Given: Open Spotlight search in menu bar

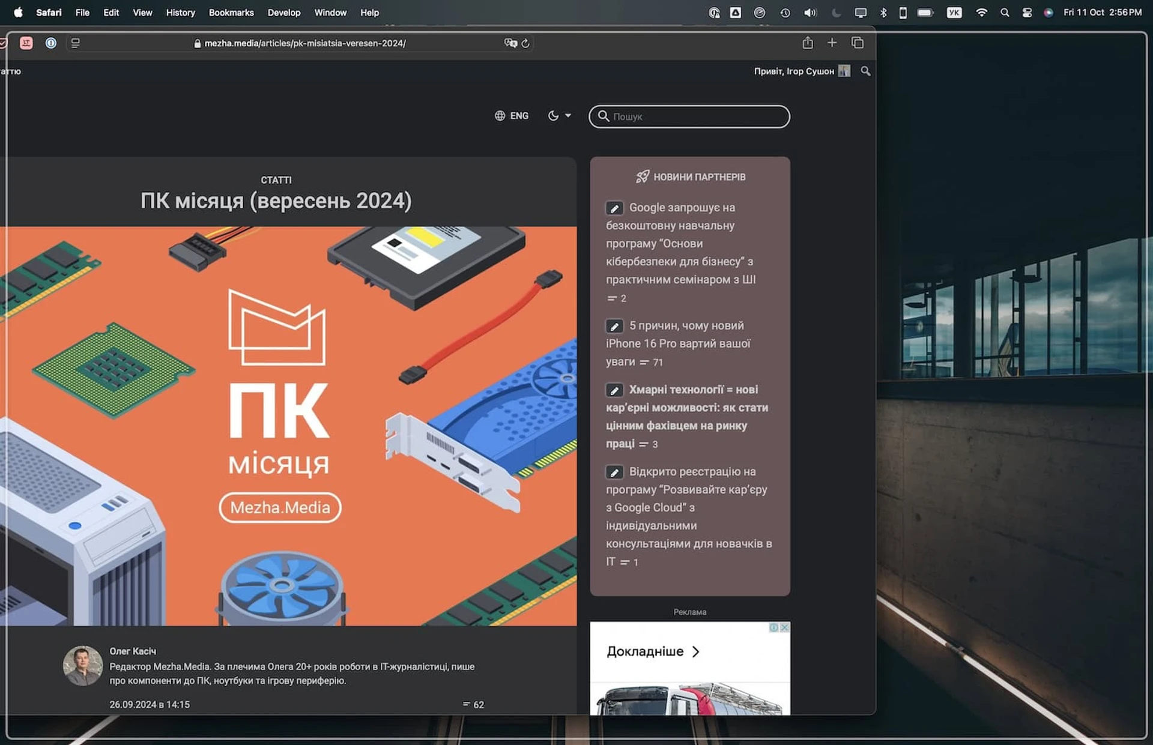Looking at the screenshot, I should [1005, 12].
